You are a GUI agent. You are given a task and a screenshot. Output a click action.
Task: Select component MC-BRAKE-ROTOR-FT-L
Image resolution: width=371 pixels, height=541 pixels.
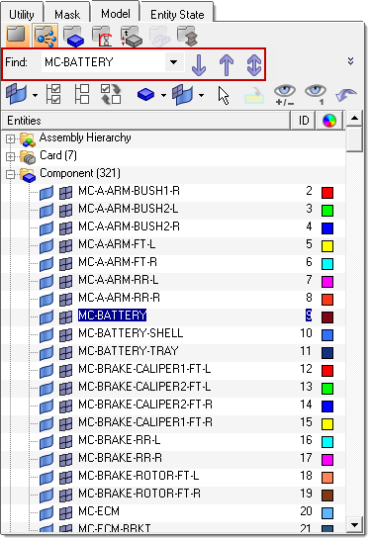[x=139, y=476]
